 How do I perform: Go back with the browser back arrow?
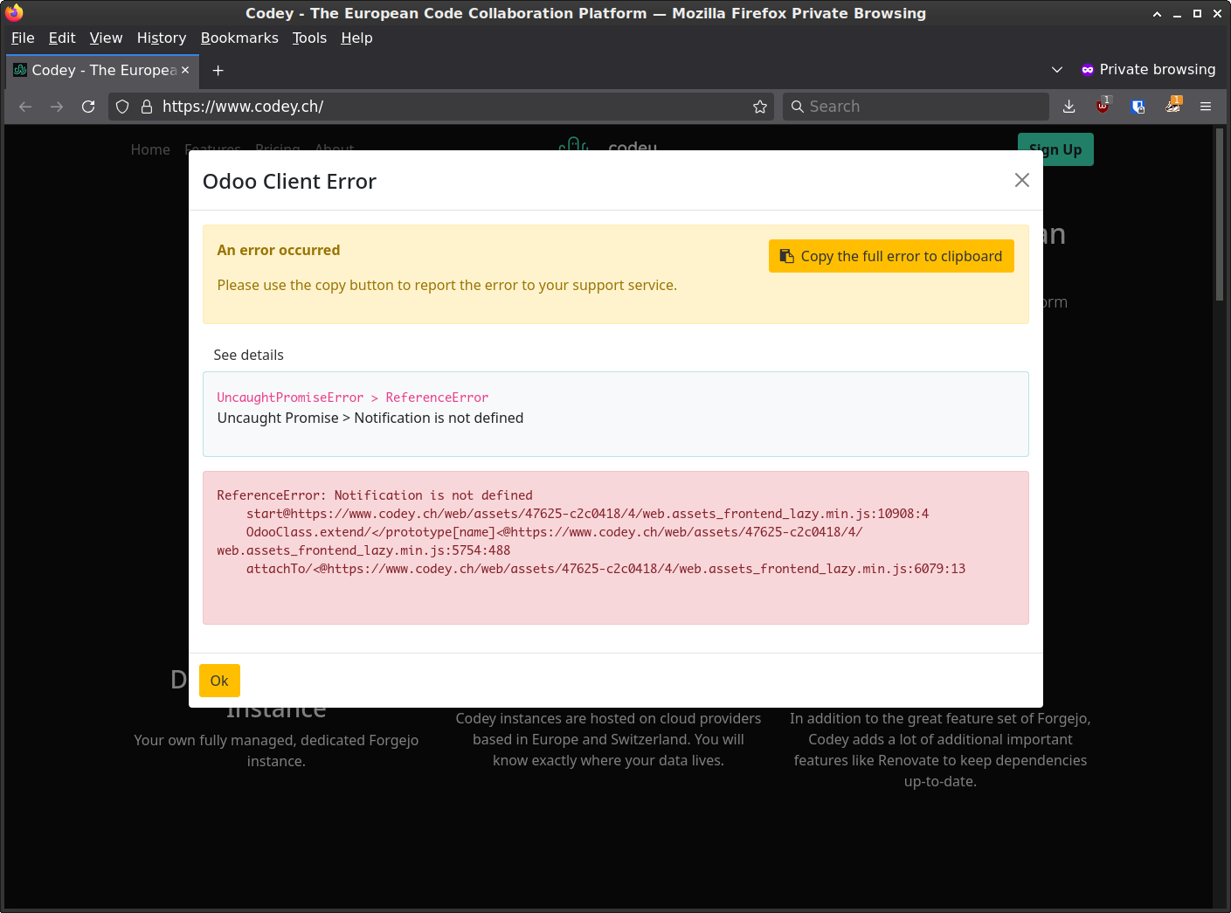25,107
